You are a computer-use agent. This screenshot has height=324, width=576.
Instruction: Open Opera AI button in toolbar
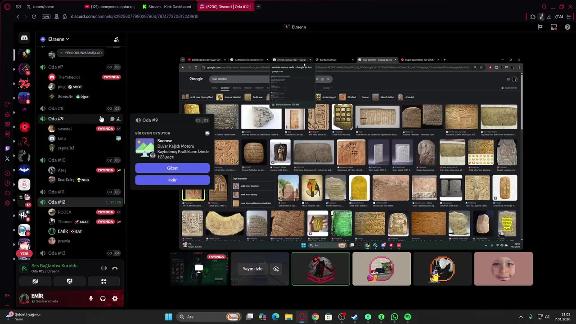[x=559, y=17]
